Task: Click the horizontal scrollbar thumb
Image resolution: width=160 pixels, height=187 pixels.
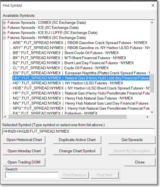Action: (67, 117)
